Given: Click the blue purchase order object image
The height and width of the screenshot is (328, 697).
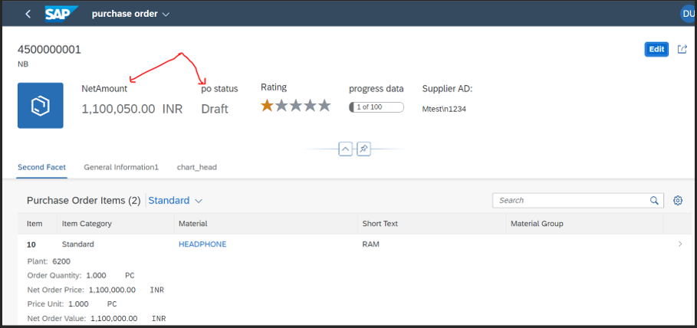Looking at the screenshot, I should [41, 105].
